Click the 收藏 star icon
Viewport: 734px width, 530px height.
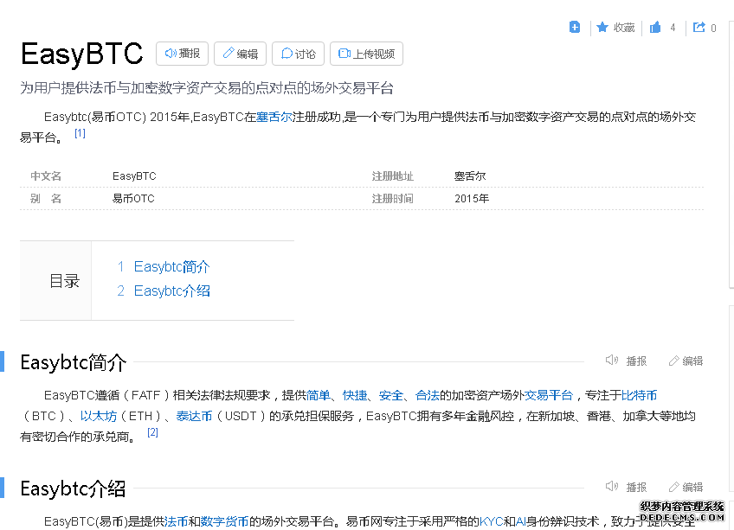(602, 28)
